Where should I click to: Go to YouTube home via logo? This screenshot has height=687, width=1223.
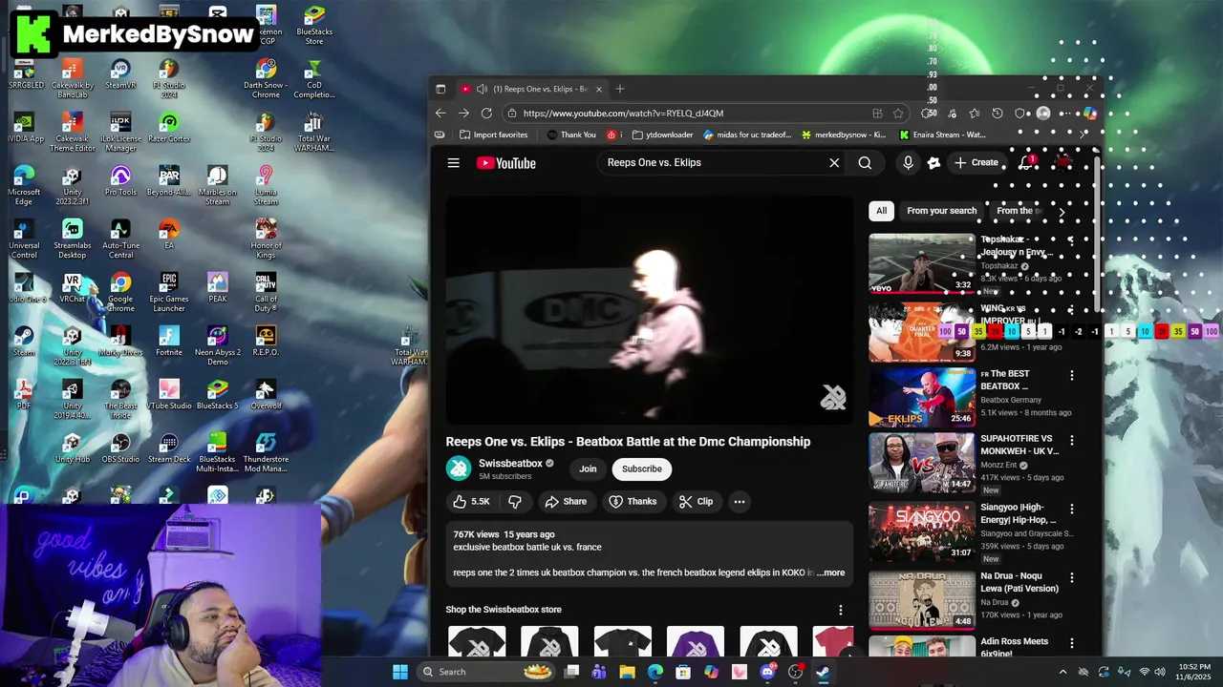point(506,163)
